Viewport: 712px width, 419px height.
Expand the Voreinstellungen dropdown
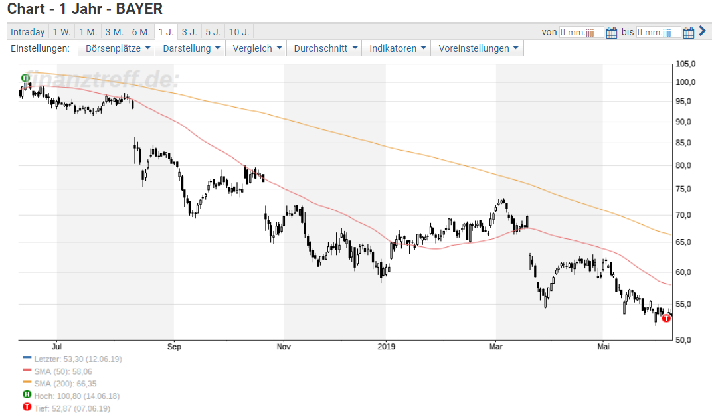[x=478, y=48]
